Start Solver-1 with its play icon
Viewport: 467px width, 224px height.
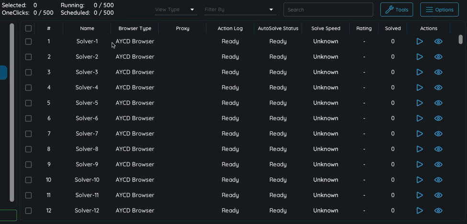[x=420, y=42]
